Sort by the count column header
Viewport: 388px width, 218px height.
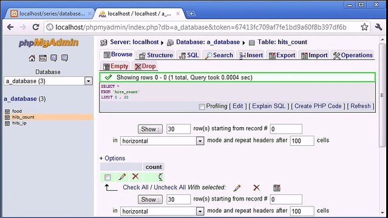pos(154,167)
